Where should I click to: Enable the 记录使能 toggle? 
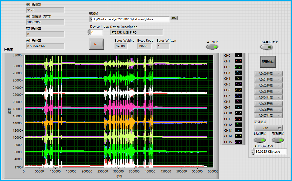(260, 140)
